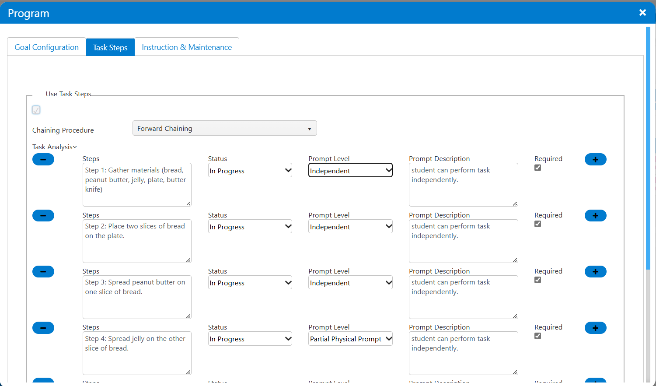Open the Status dropdown for Step 2
656x386 pixels.
point(250,226)
